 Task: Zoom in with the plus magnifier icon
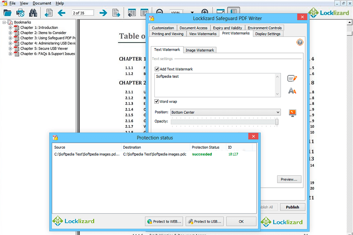[205, 12]
